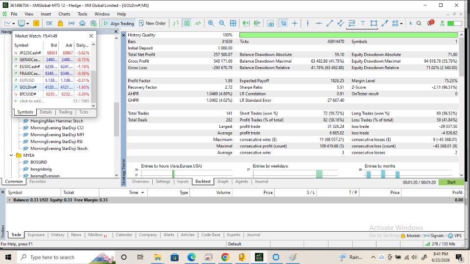This screenshot has width=470, height=264.
Task: Select GOLDm# row in Market Watch
Action: coord(51,87)
